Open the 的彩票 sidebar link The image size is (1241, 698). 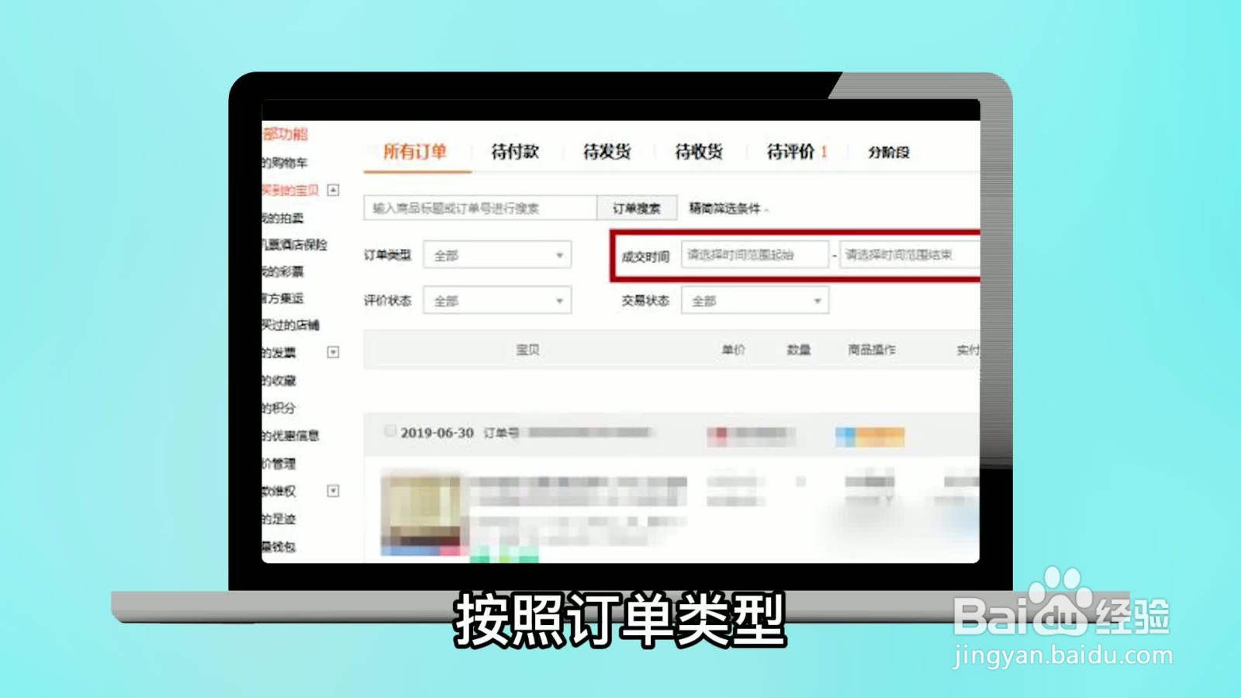tap(283, 271)
